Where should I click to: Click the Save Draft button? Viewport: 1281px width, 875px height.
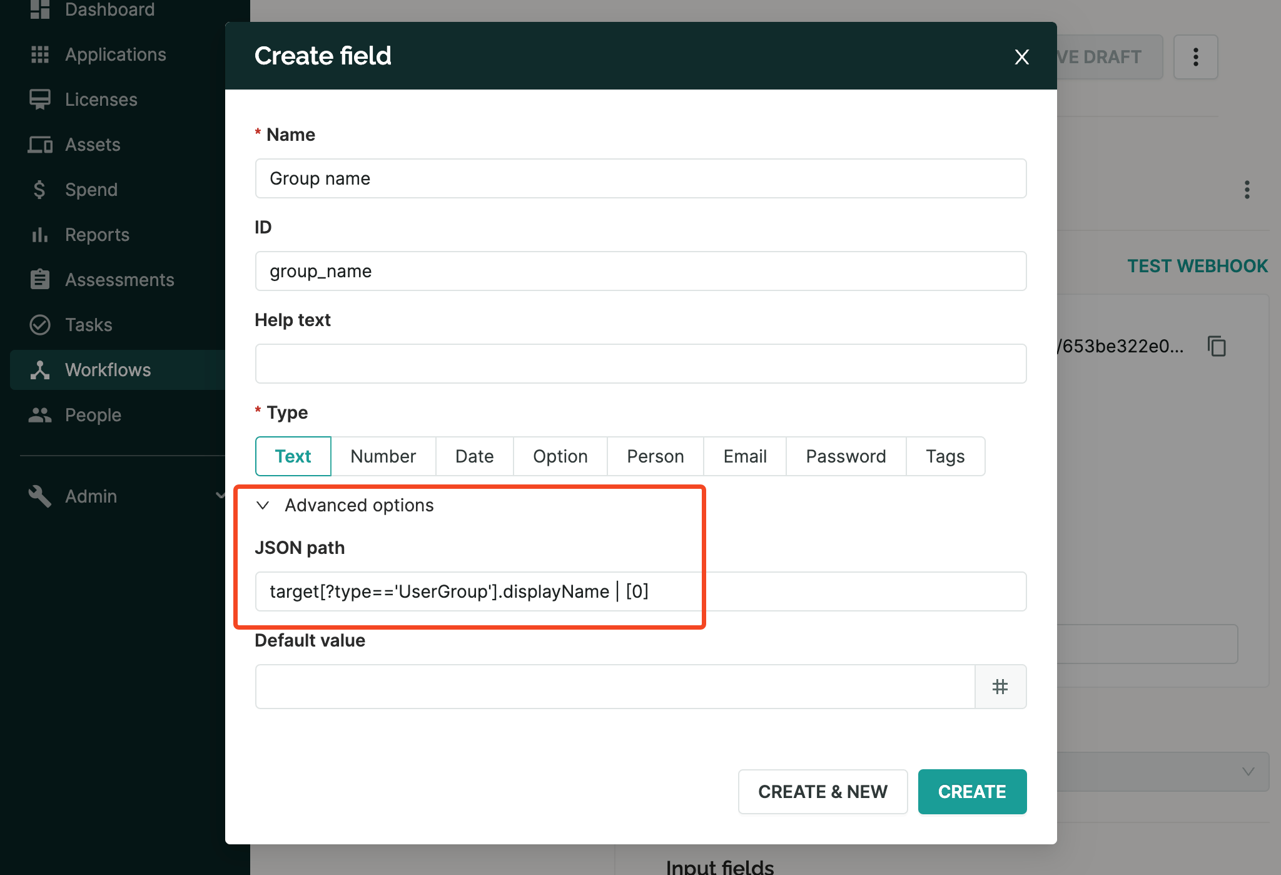(1110, 57)
